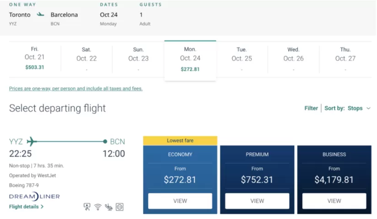Click the Dreamliner logo
Viewport: 377px width, 219px height.
click(x=34, y=197)
